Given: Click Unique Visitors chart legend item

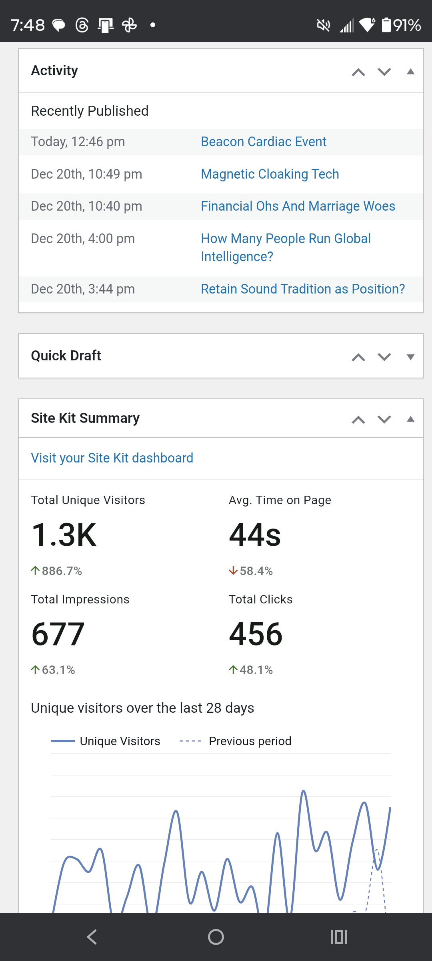Looking at the screenshot, I should pyautogui.click(x=106, y=741).
